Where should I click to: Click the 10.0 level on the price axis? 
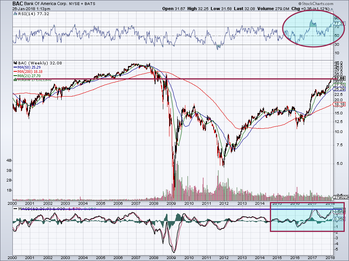pos(338,131)
